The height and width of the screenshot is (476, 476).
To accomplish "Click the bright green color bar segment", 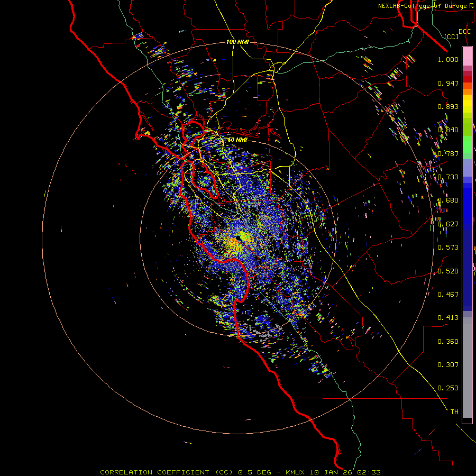I will (x=467, y=144).
